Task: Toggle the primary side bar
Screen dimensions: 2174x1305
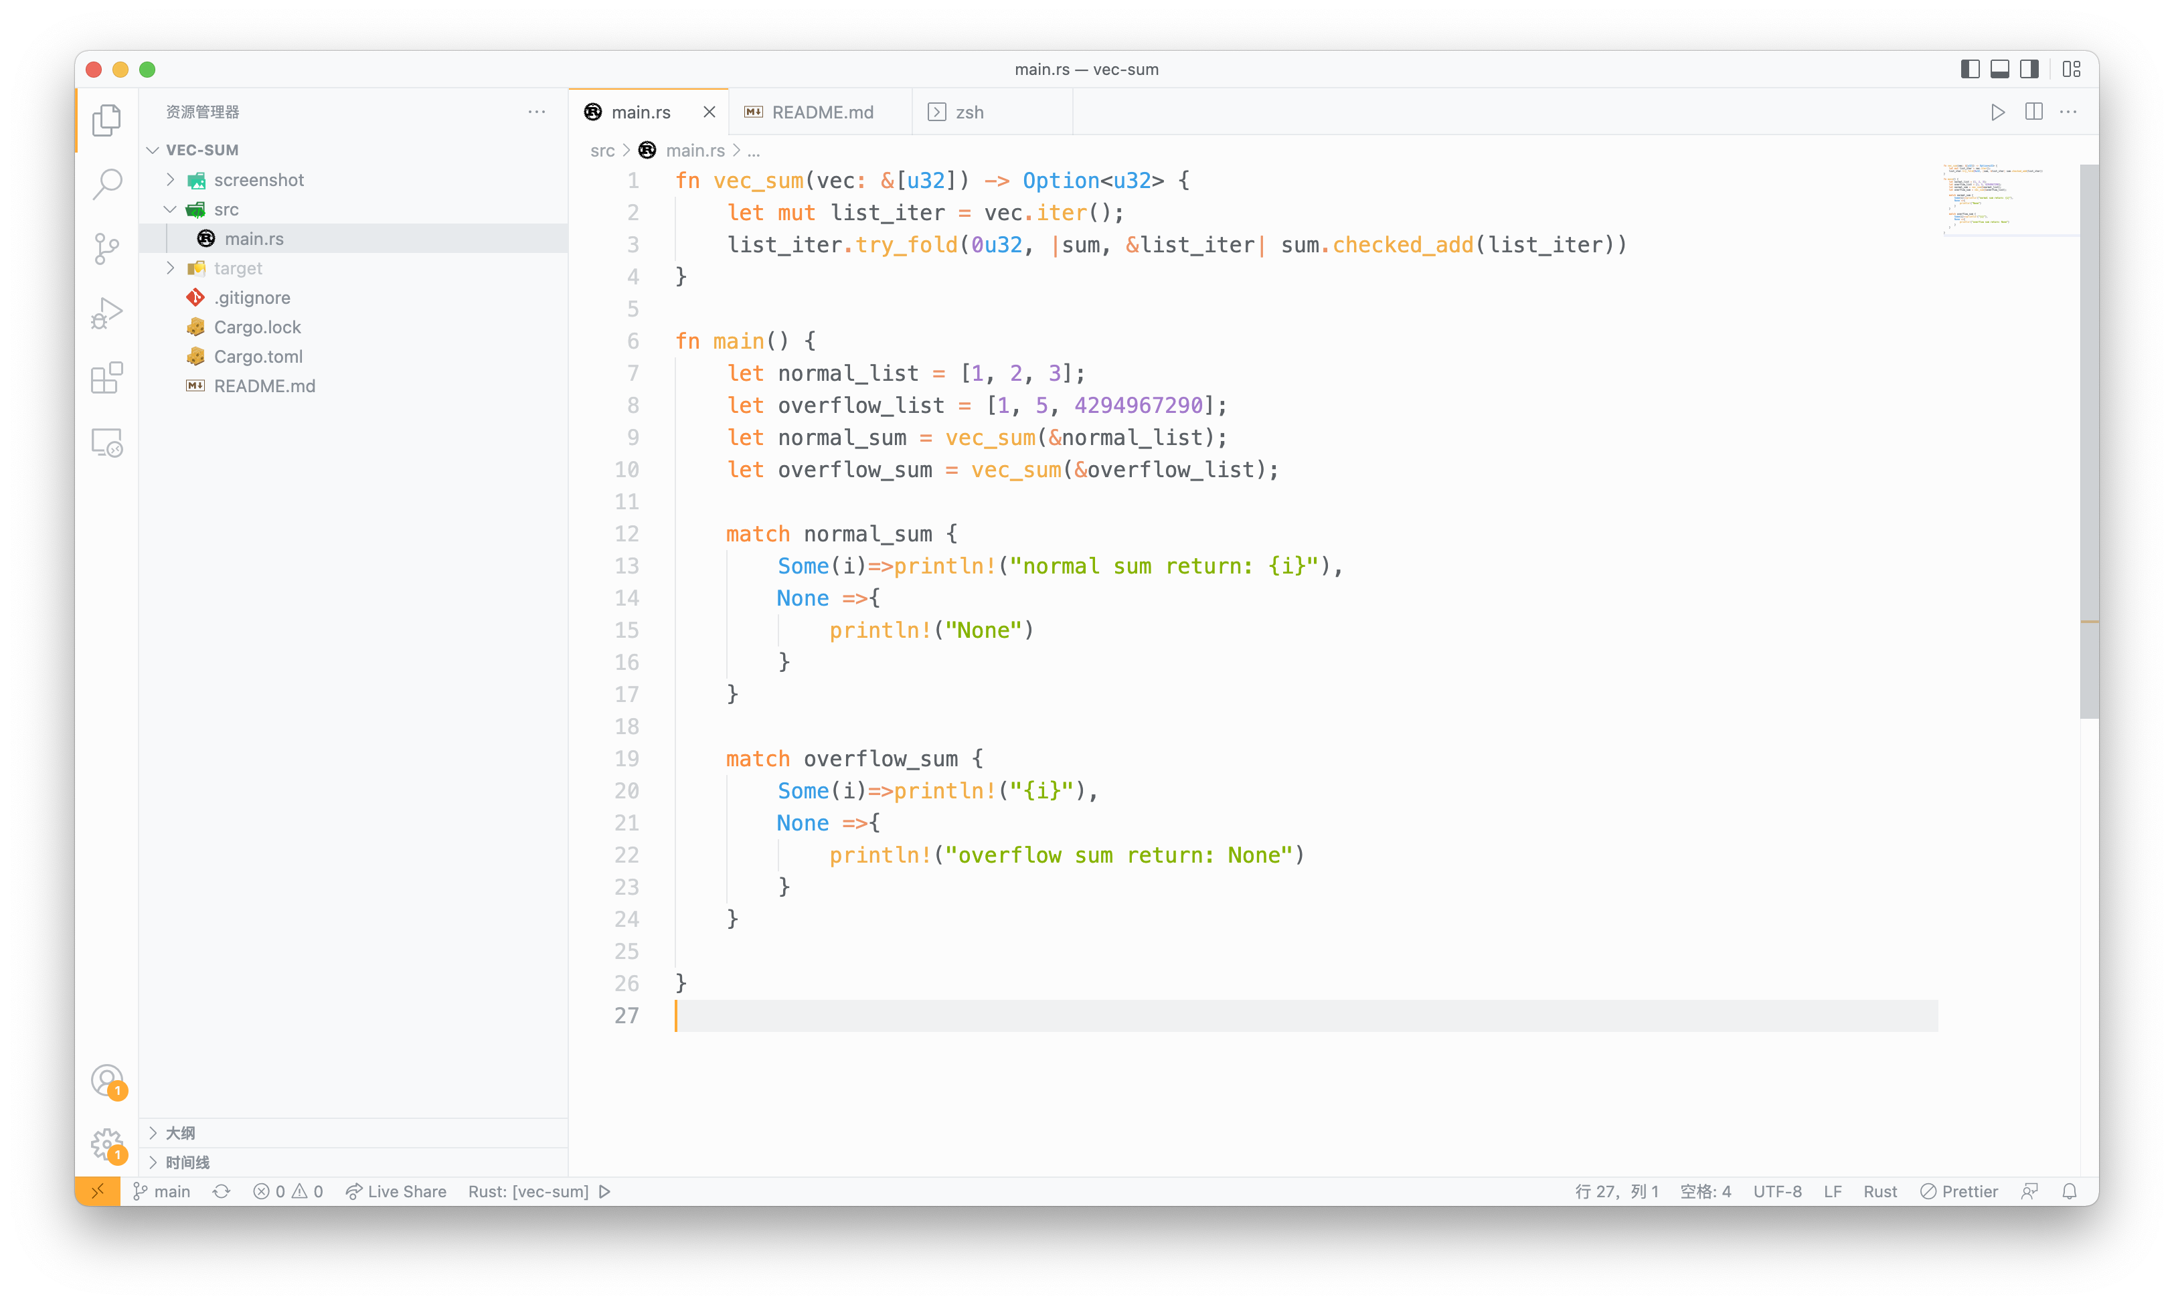Action: click(1970, 70)
